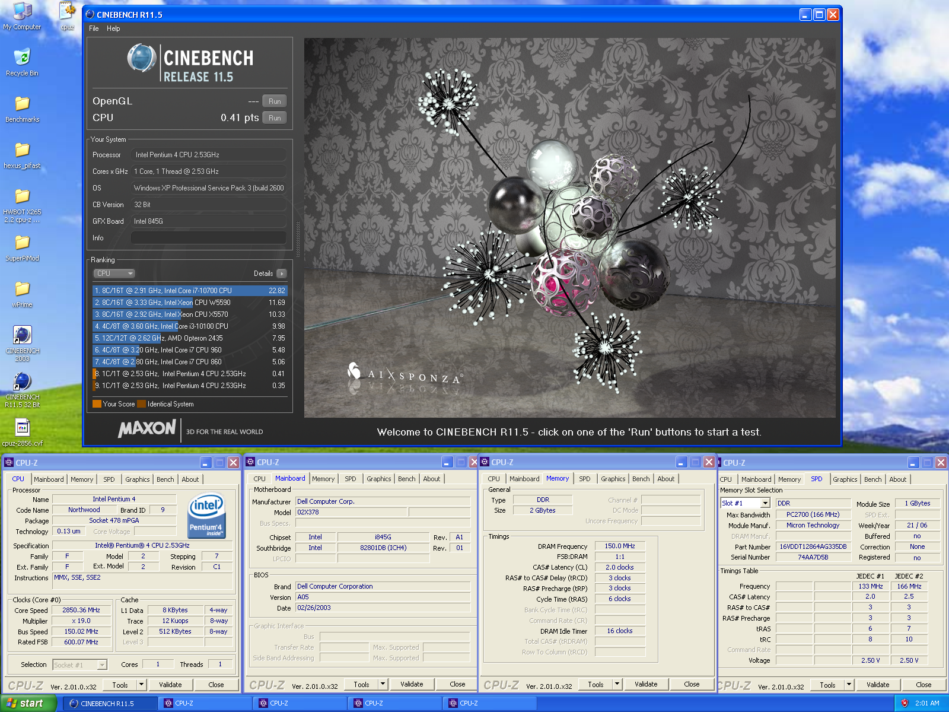The width and height of the screenshot is (949, 712).
Task: Click the Intel Pentium 4 logo in CPU-Z
Action: pyautogui.click(x=206, y=516)
